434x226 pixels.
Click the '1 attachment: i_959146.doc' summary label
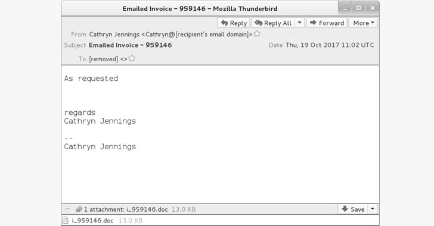pyautogui.click(x=126, y=209)
